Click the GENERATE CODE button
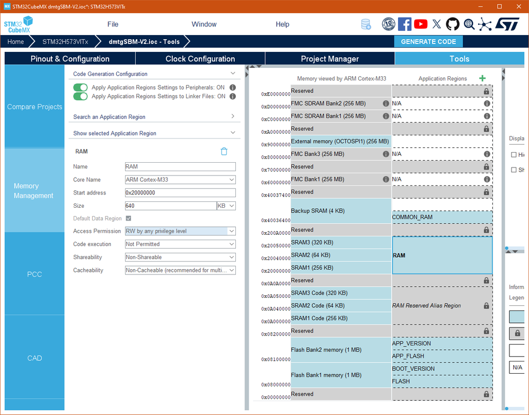The width and height of the screenshot is (529, 415). pyautogui.click(x=428, y=41)
